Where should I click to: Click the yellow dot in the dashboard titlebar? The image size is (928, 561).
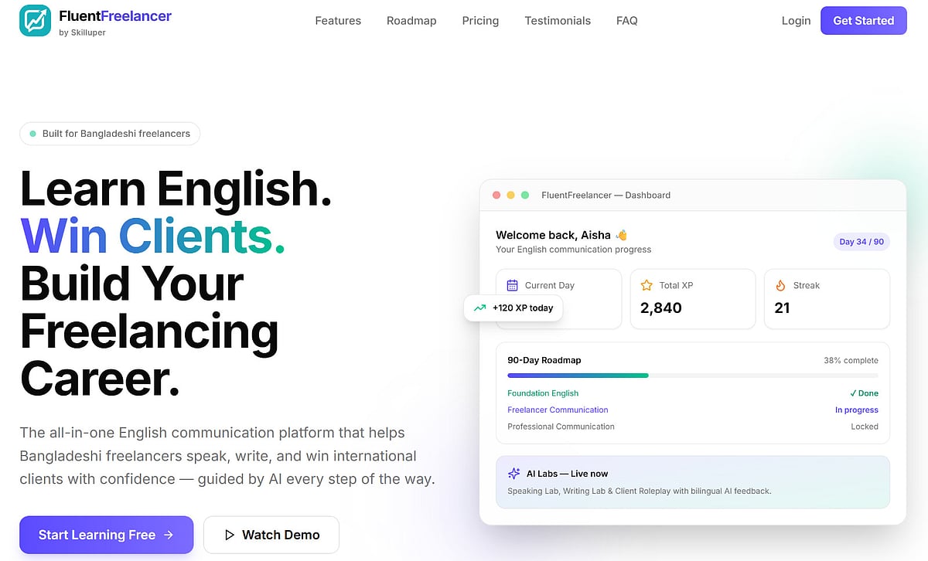coord(510,195)
